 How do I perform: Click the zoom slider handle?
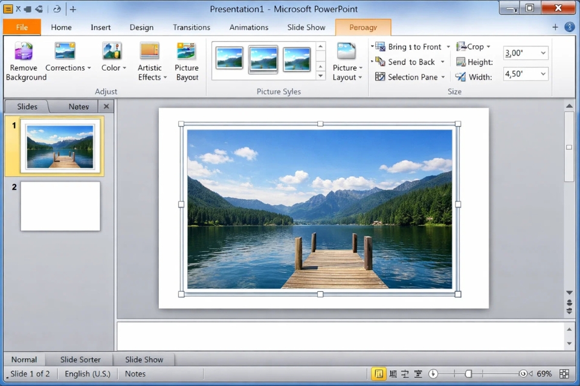click(x=468, y=374)
